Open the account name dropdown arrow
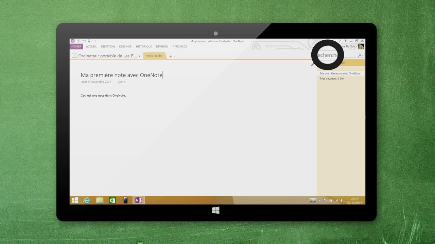The image size is (435, 244). coord(357,46)
